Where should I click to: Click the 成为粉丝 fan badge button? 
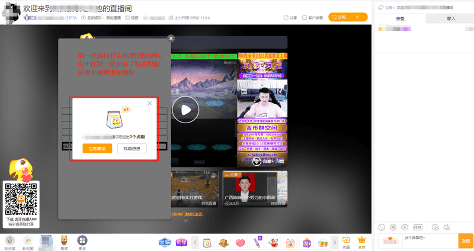tap(390, 241)
